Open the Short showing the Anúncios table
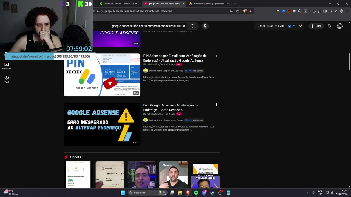The image size is (351, 197). coord(110,175)
